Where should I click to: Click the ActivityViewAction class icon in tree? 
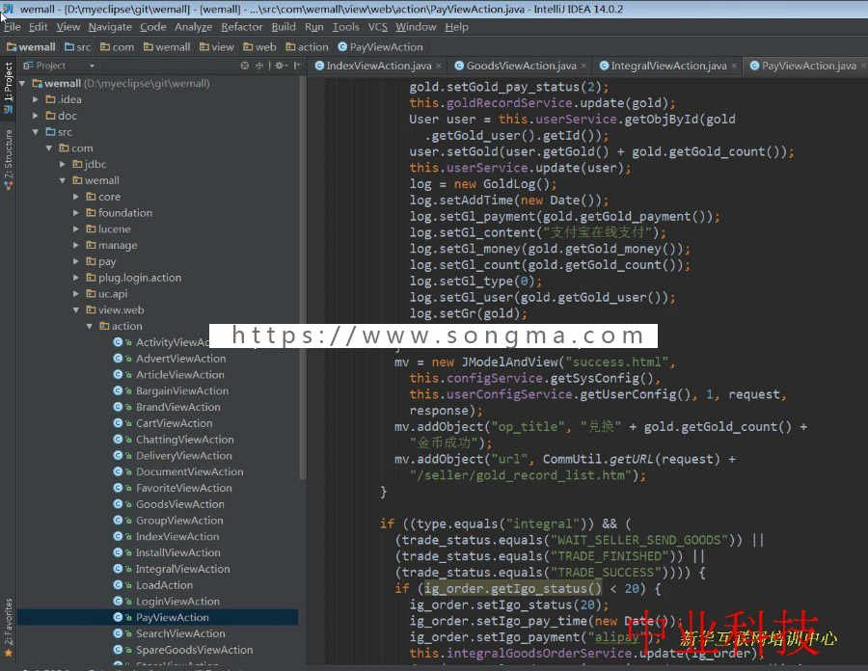point(118,342)
